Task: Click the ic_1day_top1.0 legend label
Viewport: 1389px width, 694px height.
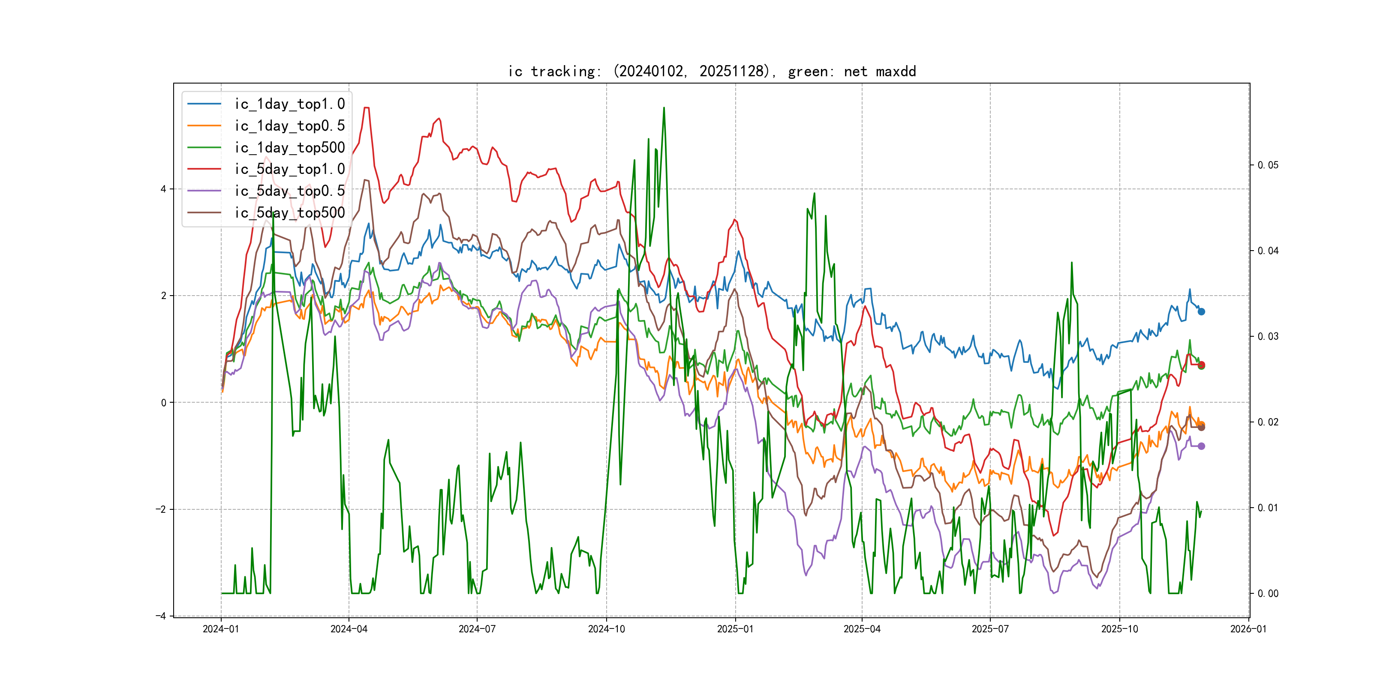Action: coord(289,104)
